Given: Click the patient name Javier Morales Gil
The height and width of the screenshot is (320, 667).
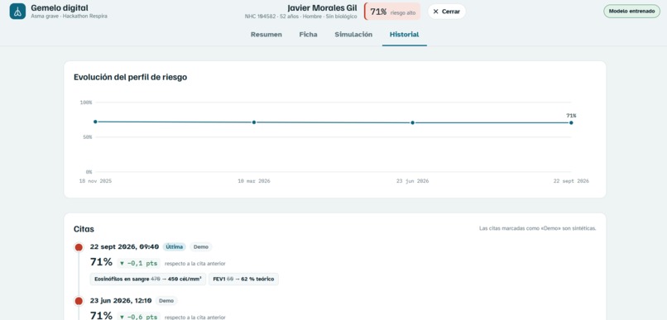Looking at the screenshot, I should 322,8.
